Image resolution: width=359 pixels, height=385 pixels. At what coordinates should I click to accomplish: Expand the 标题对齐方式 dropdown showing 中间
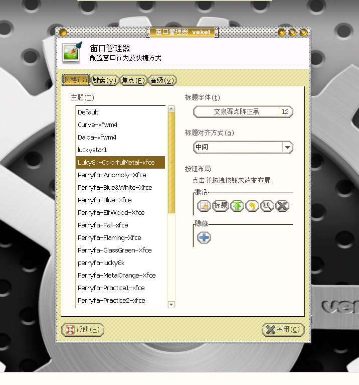[x=243, y=147]
